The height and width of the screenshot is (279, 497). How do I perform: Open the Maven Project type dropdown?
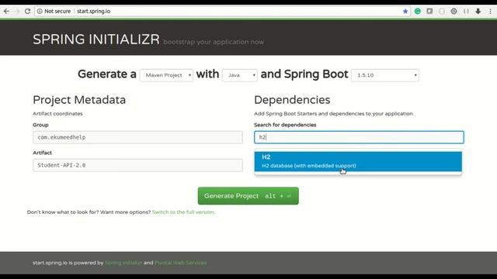coord(166,75)
